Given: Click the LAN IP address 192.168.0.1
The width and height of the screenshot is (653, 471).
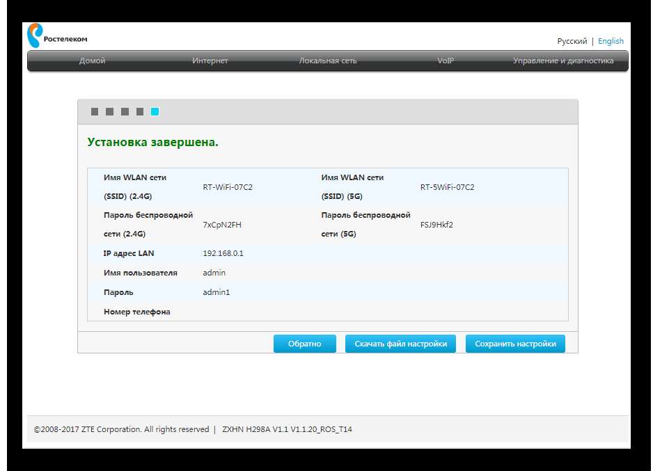Looking at the screenshot, I should pyautogui.click(x=223, y=253).
